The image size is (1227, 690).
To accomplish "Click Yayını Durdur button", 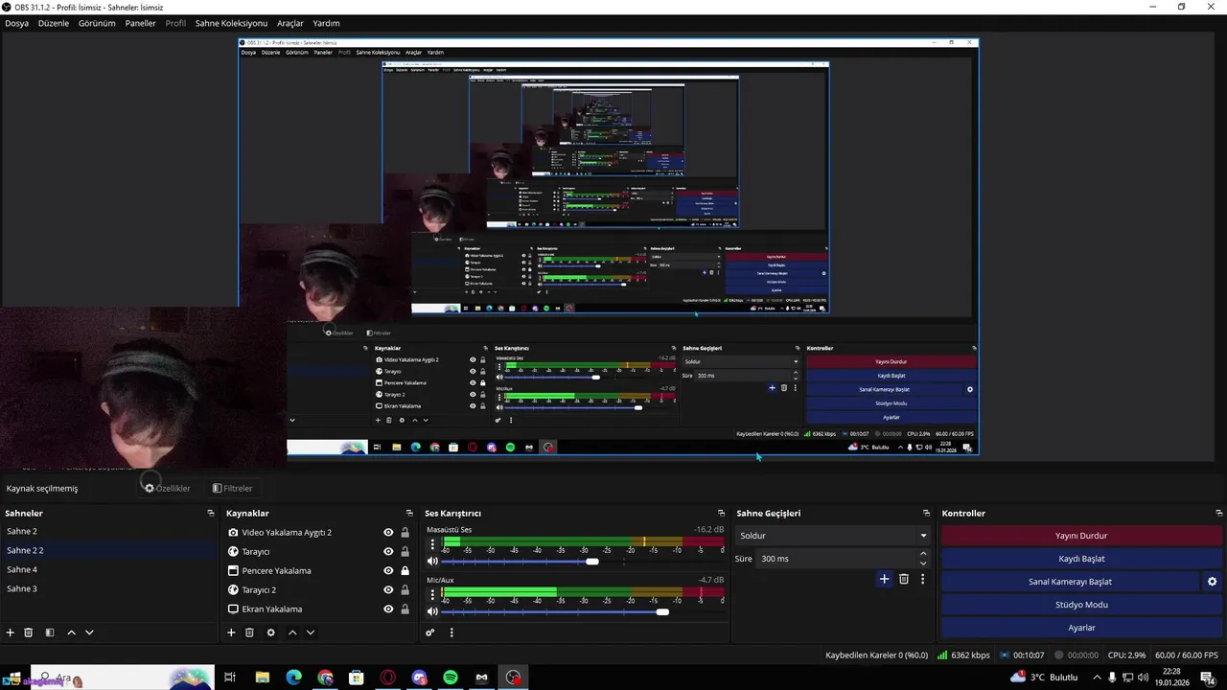I will [1081, 536].
